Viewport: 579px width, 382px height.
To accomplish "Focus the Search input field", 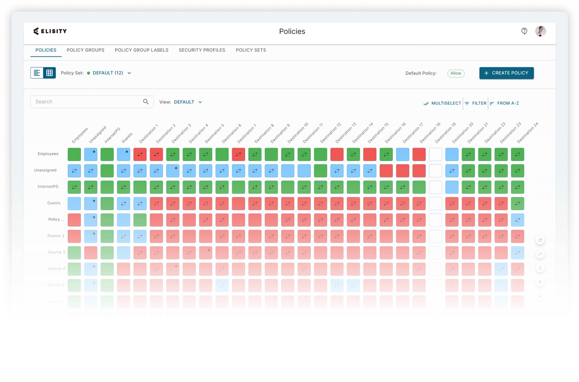I will click(x=92, y=102).
